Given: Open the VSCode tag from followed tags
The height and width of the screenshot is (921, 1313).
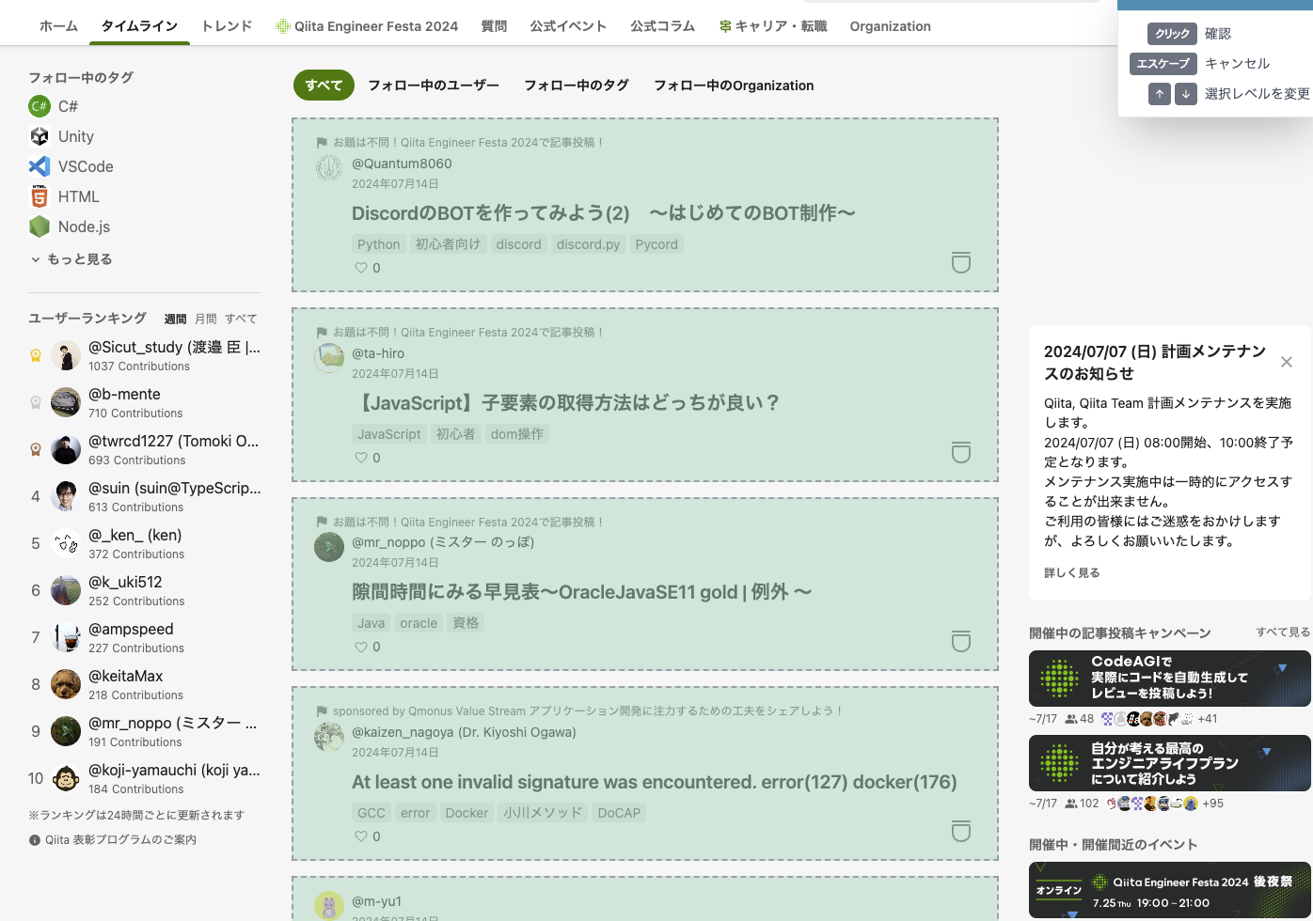Looking at the screenshot, I should pyautogui.click(x=39, y=166).
